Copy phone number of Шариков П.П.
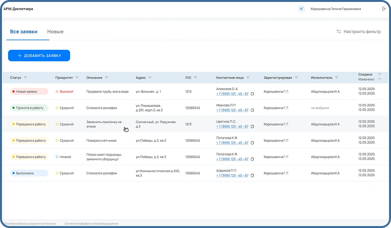 [x=253, y=176]
